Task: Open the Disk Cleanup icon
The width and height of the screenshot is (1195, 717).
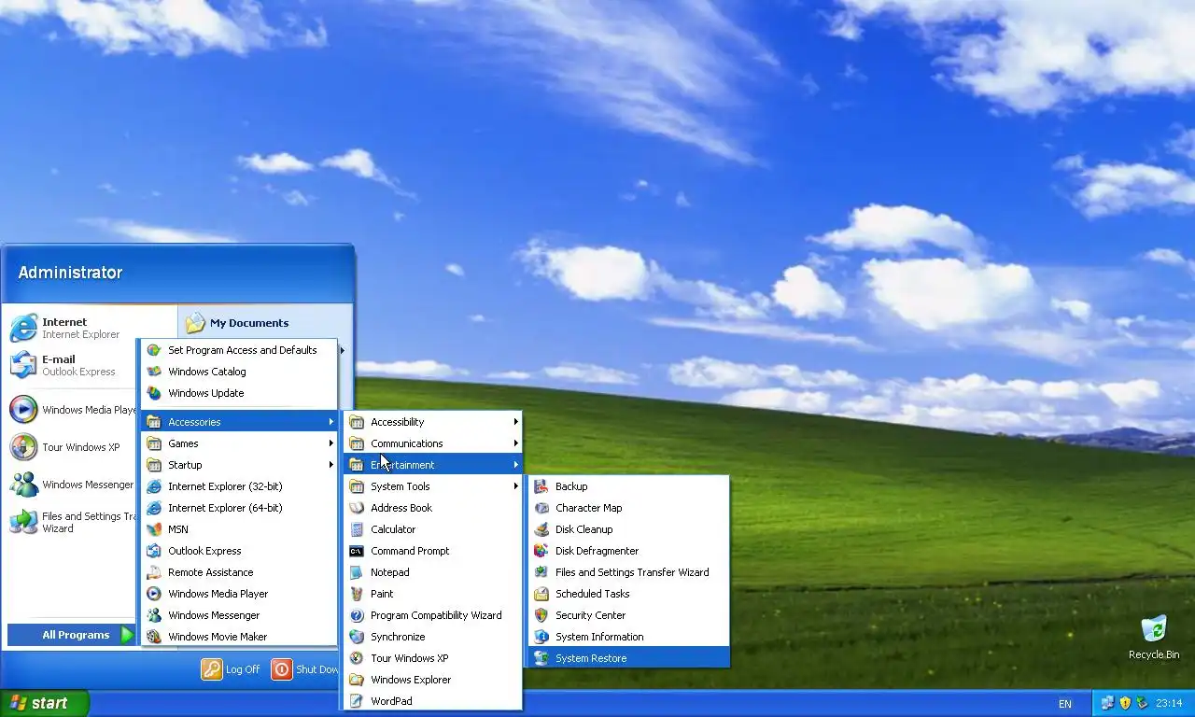Action: point(541,529)
